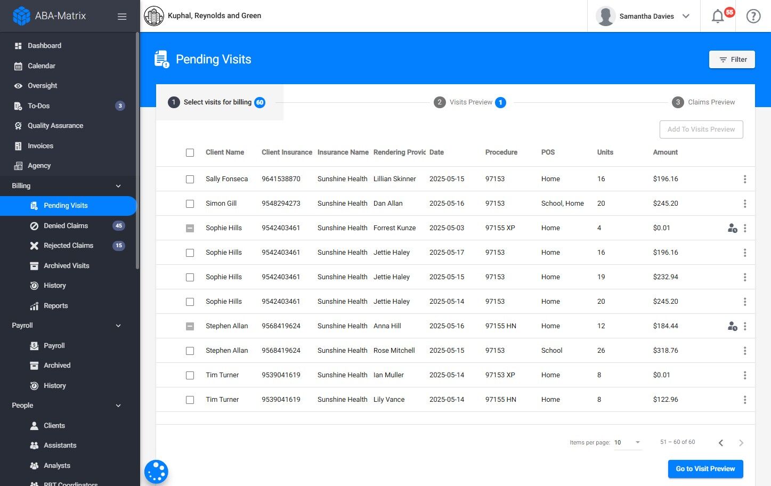771x486 pixels.
Task: Go to previous page arrow
Action: (721, 443)
